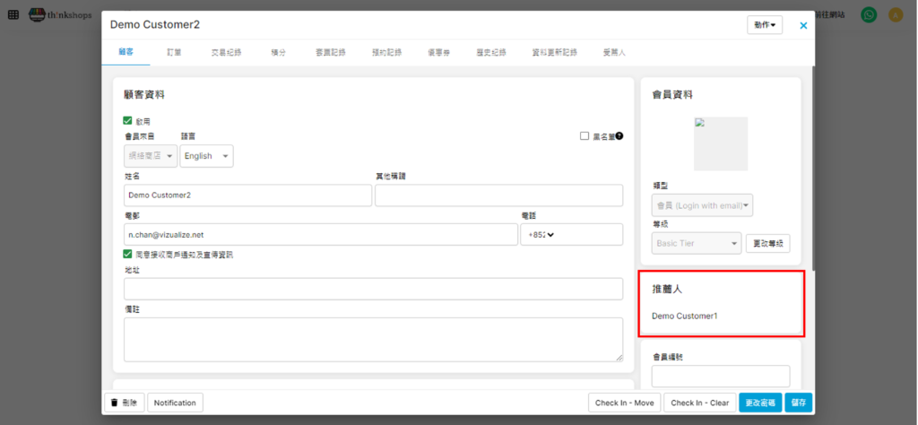Open the apps grid menu icon
918x425 pixels.
click(13, 14)
